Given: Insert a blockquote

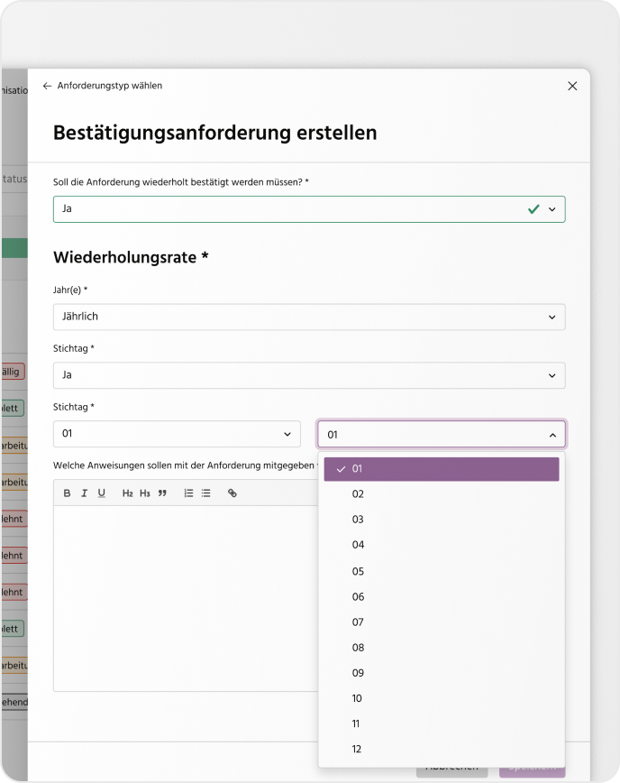Looking at the screenshot, I should 162,493.
